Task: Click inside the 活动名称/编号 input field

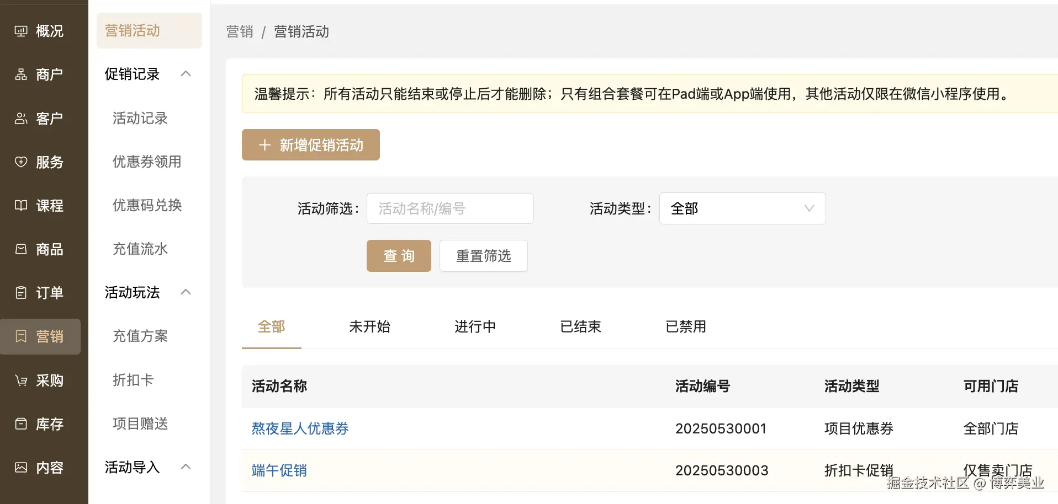Action: pos(449,208)
